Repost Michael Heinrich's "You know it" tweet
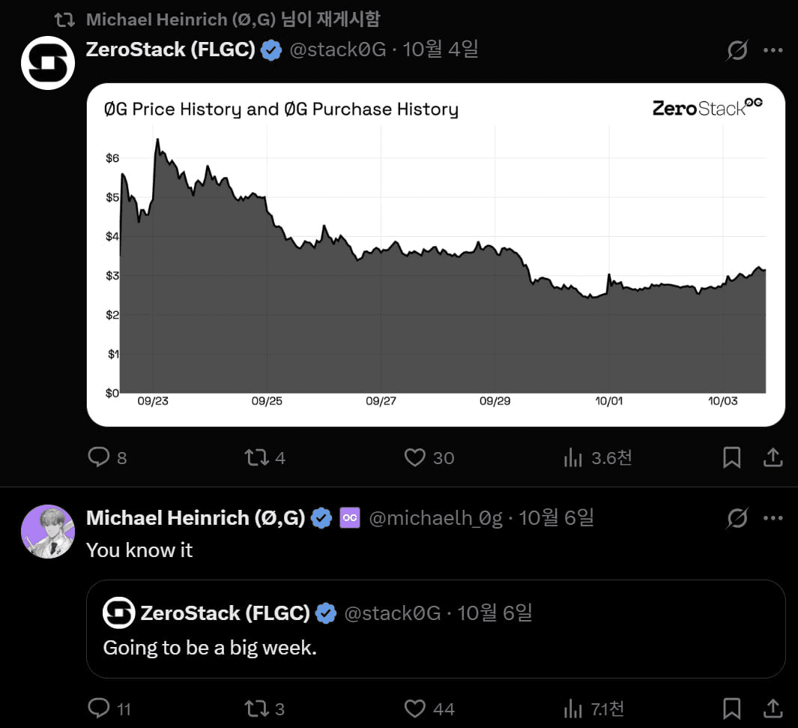The height and width of the screenshot is (728, 798). click(257, 708)
